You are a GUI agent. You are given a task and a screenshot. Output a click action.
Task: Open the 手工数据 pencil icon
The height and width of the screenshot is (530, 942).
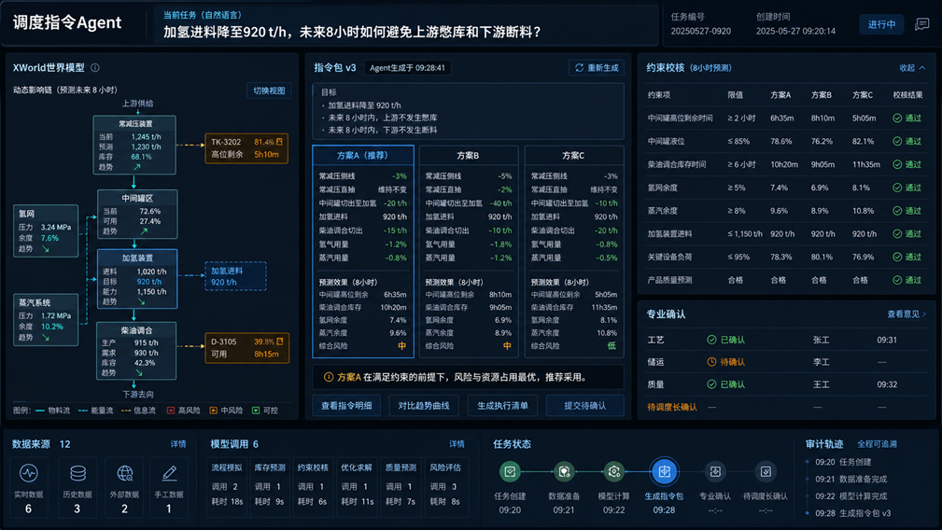coord(169,473)
